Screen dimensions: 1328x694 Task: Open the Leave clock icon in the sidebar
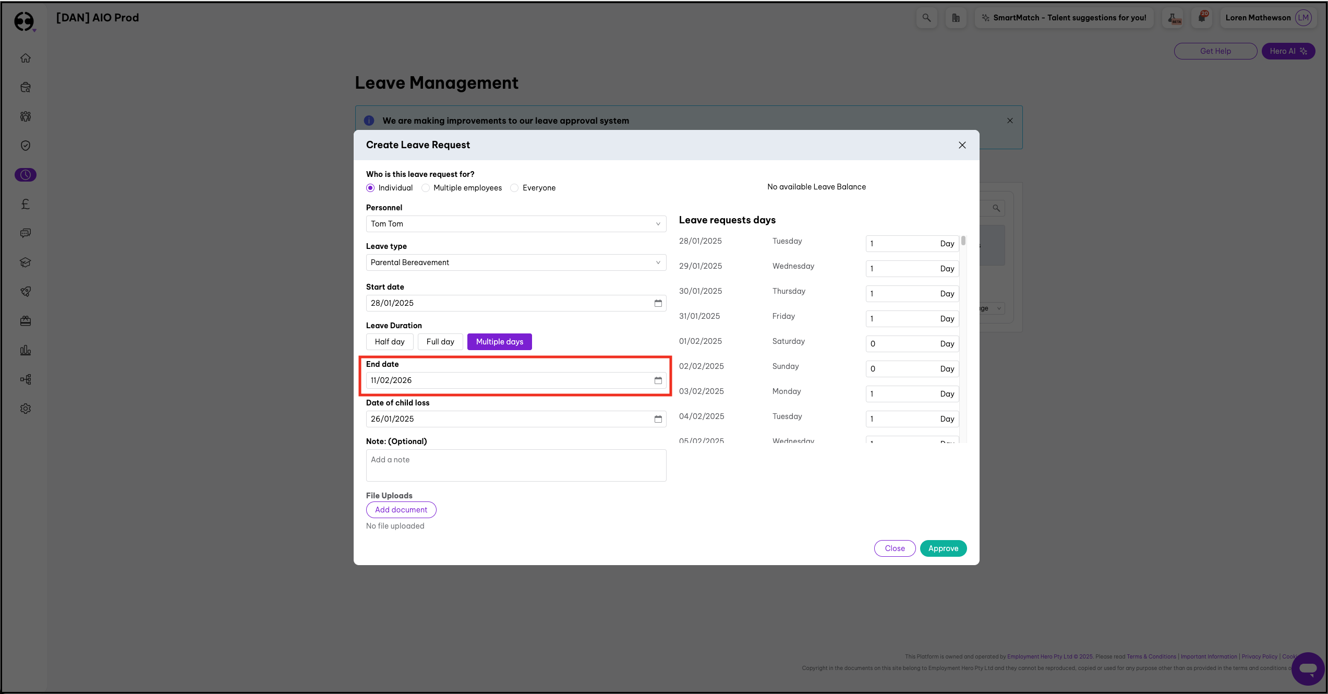coord(26,175)
